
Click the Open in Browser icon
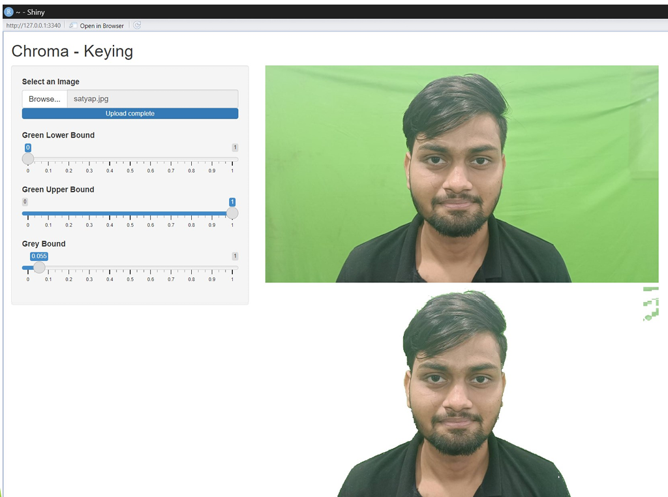pyautogui.click(x=71, y=25)
